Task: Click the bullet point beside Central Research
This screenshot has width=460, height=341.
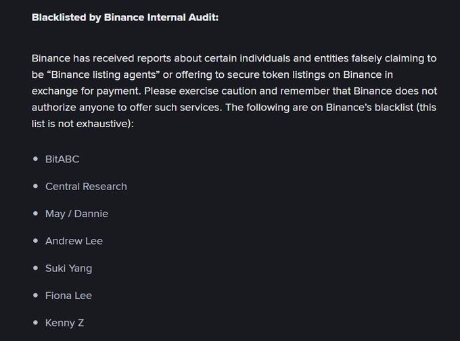Action: click(x=35, y=186)
